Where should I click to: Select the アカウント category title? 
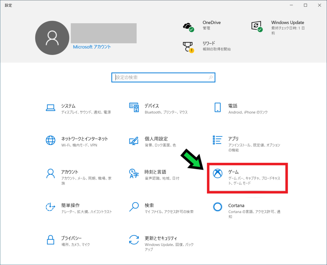[x=70, y=172]
